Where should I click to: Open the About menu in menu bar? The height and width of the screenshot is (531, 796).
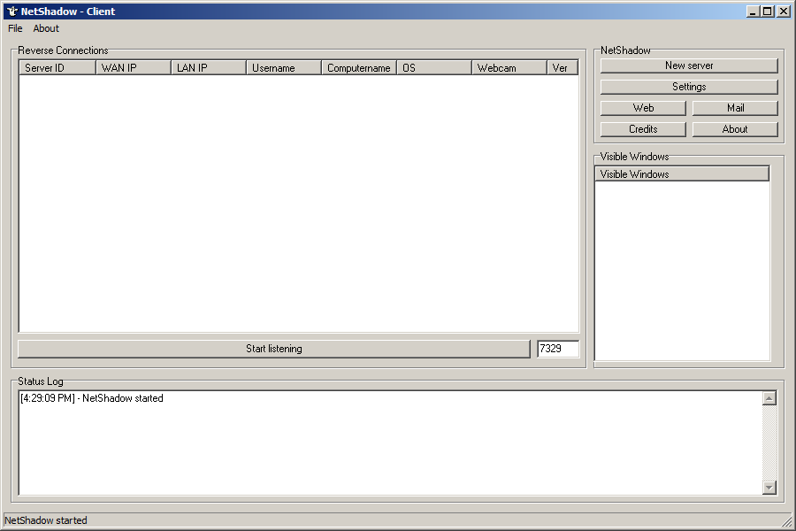(46, 28)
